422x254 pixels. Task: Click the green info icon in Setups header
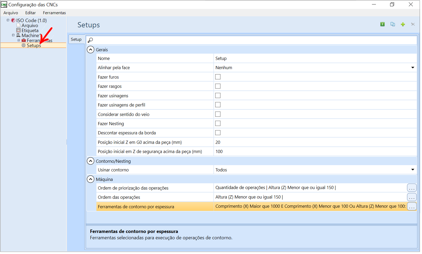click(382, 24)
